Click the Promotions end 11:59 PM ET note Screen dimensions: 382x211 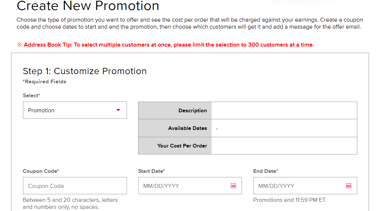point(290,200)
